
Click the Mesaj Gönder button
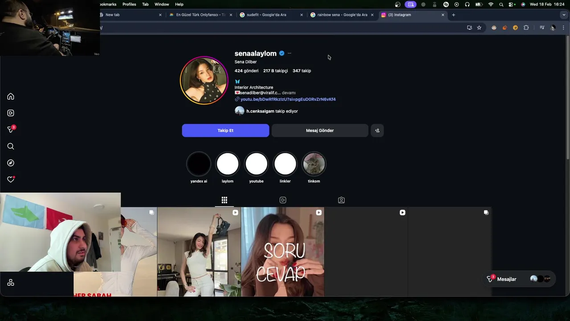[x=320, y=131]
